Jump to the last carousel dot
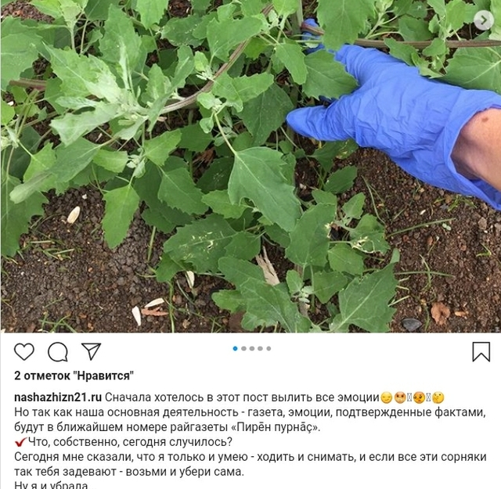The image size is (501, 489). pos(269,348)
